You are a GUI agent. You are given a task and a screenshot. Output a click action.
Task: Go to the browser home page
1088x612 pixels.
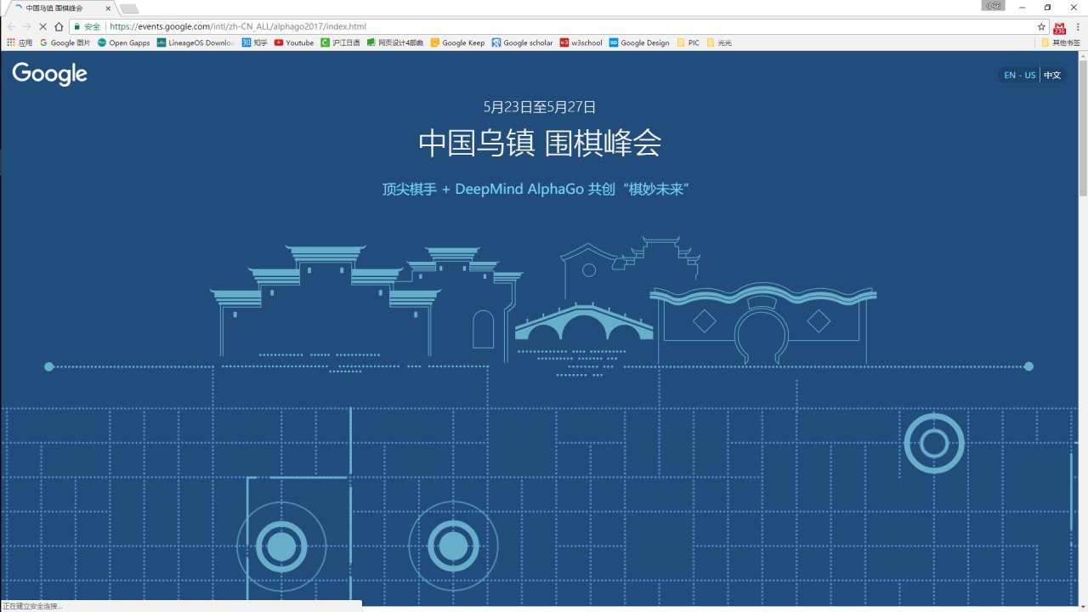tap(59, 26)
